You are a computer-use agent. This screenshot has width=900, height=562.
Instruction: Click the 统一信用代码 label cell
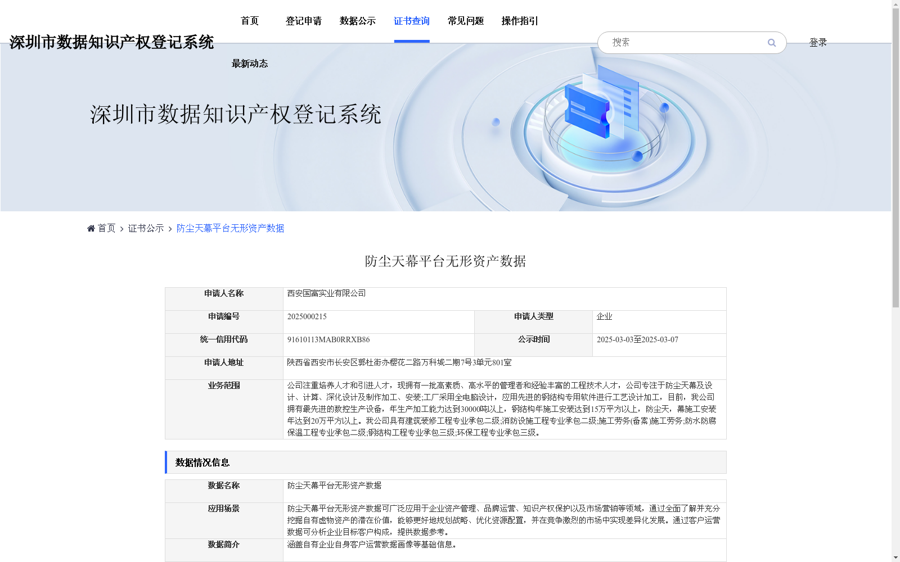(x=224, y=345)
